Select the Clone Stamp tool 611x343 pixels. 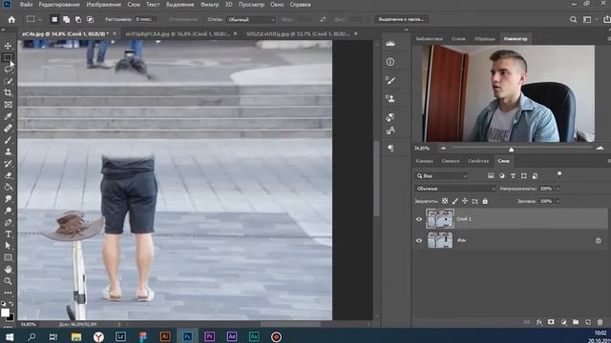coord(8,151)
